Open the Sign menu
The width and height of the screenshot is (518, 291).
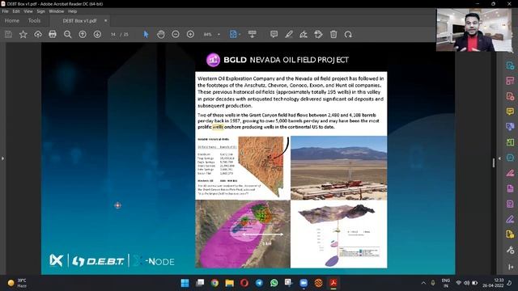tap(40, 11)
